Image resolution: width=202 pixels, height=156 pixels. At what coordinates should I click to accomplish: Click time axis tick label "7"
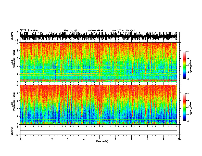132,139
